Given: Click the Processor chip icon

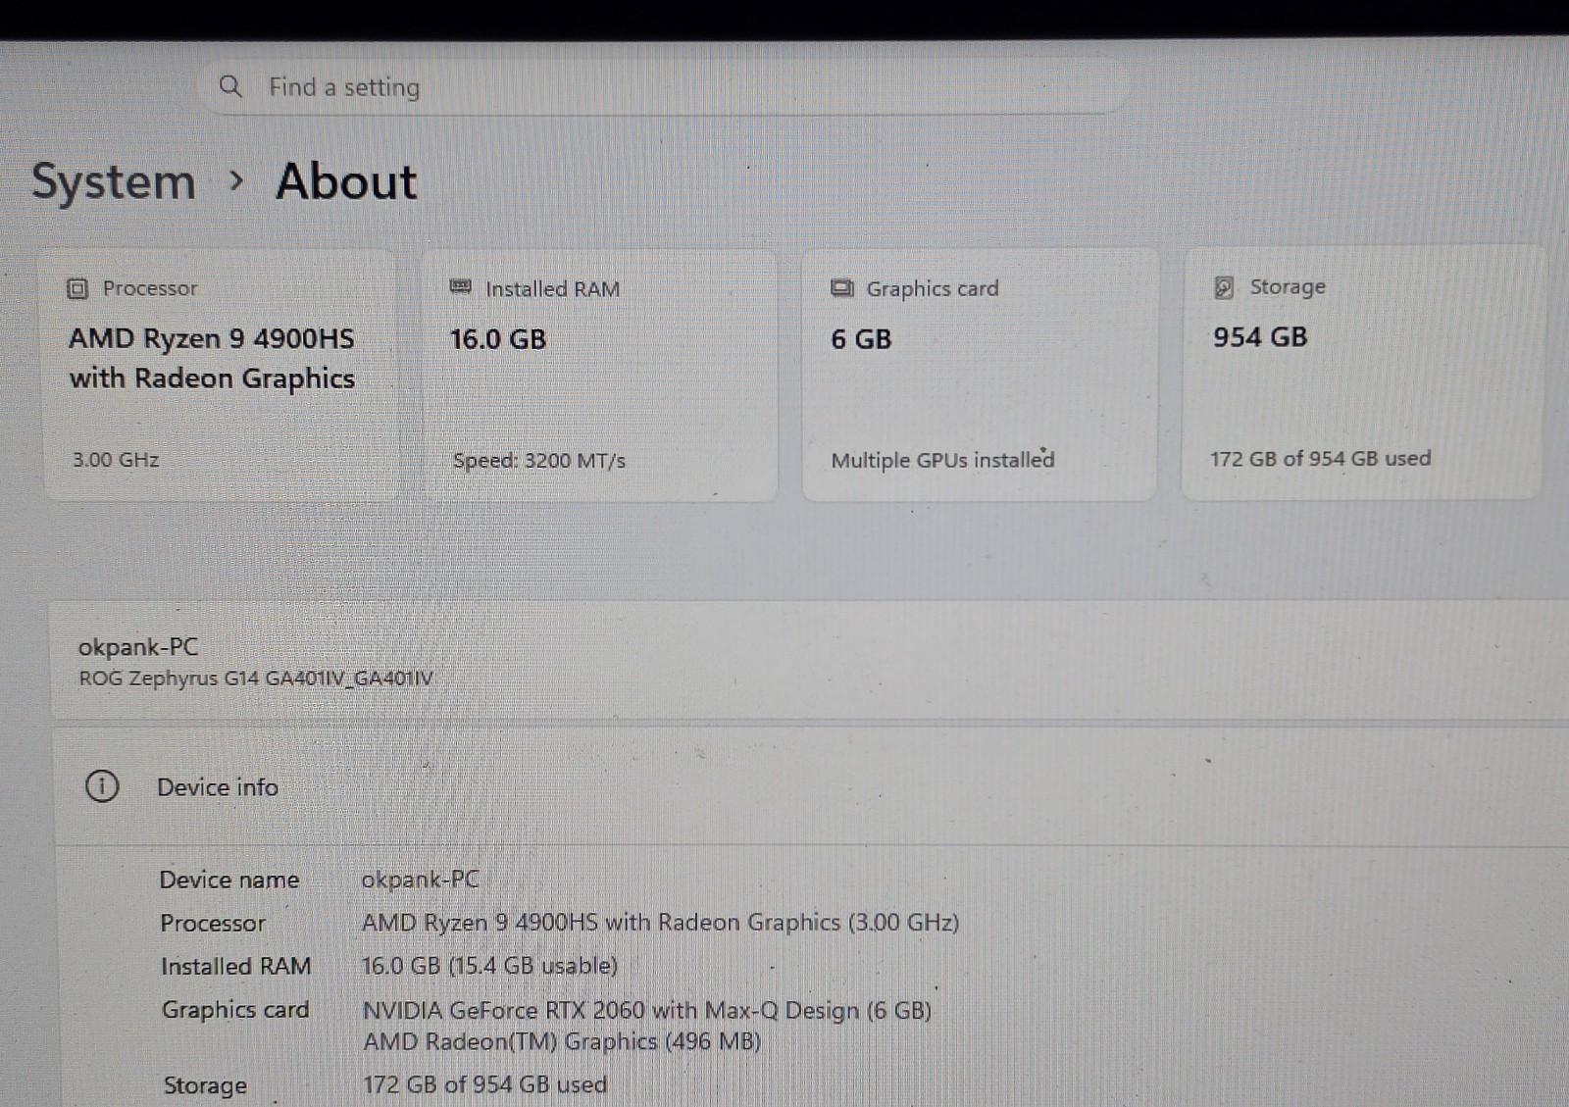Looking at the screenshot, I should tap(77, 288).
